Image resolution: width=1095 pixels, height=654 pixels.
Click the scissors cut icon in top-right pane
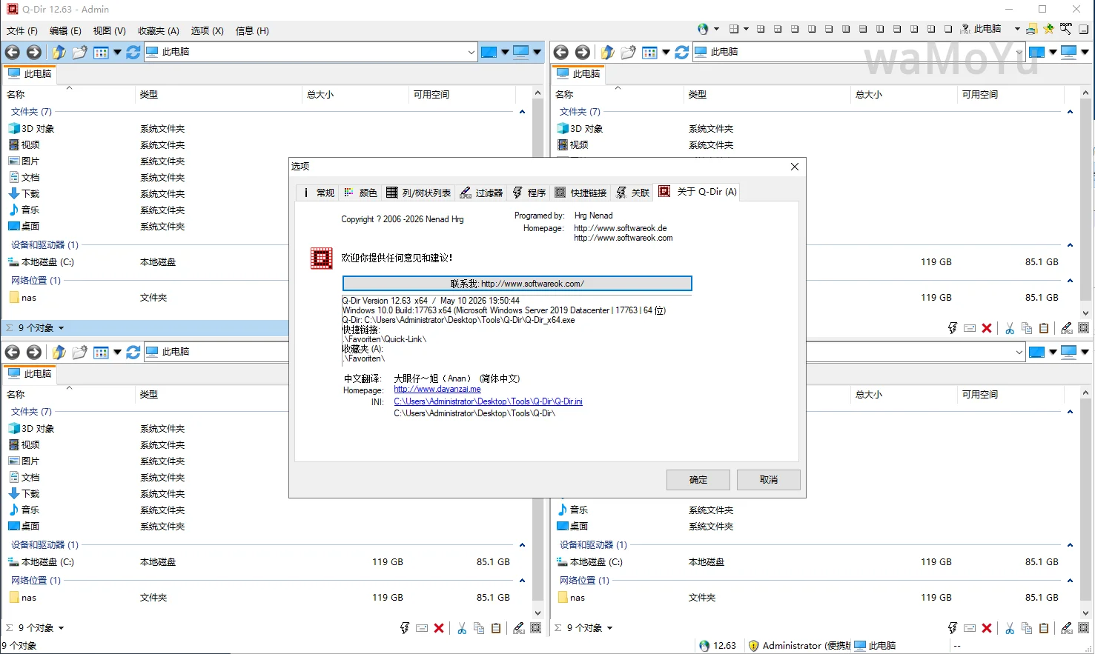click(x=1010, y=328)
